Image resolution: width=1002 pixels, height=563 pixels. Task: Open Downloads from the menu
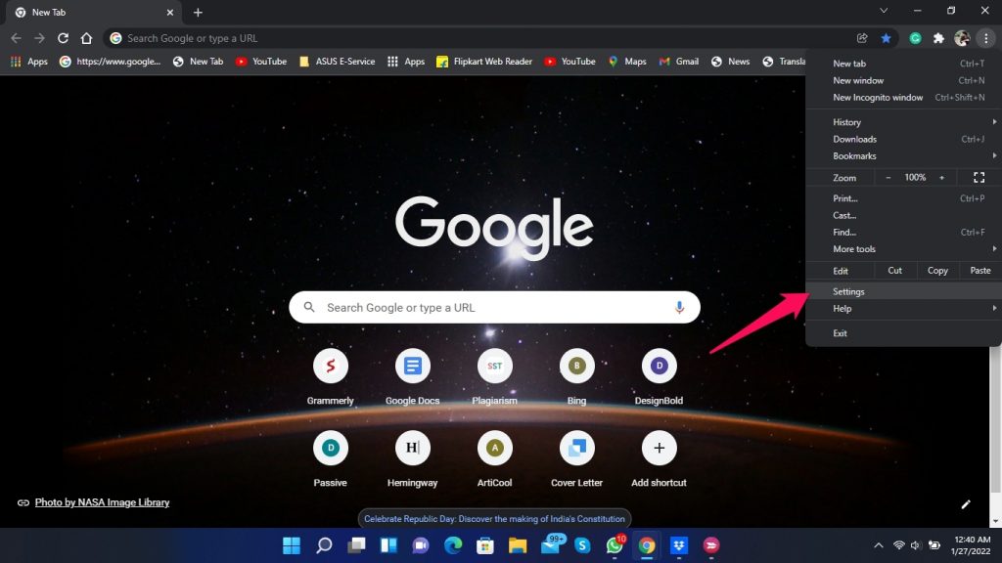[x=903, y=139]
